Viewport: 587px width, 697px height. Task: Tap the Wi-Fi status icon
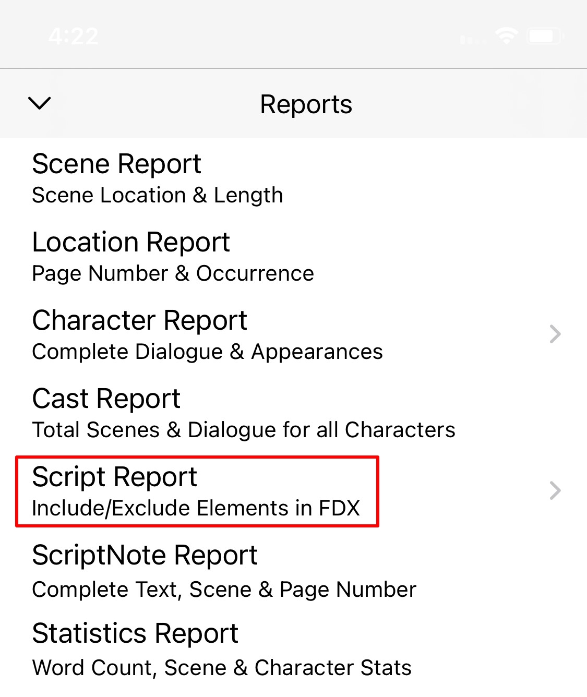506,36
